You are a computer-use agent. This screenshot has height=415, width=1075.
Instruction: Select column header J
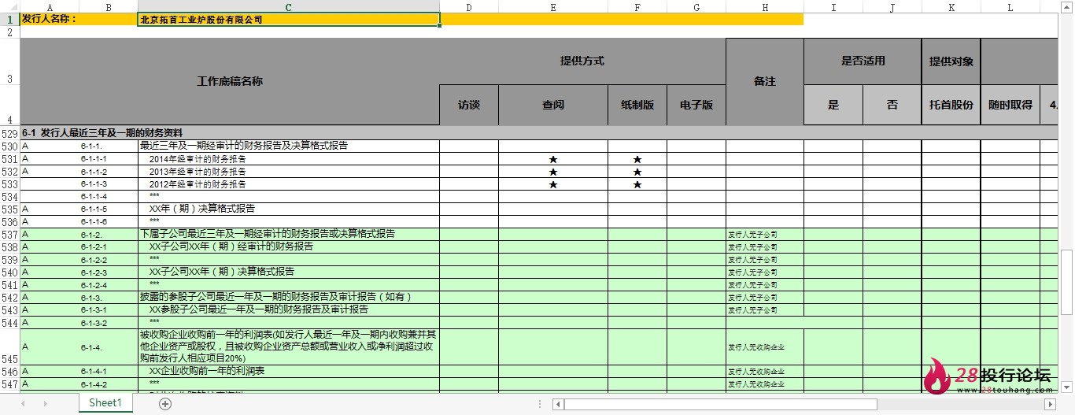892,7
